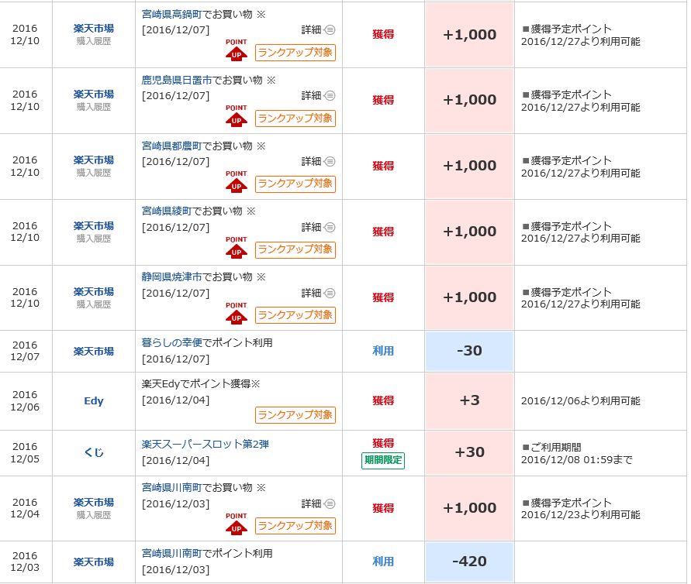Open 詳細 icon for 静岡県焼津市 purchase
This screenshot has height=584, width=691.
pos(329,293)
